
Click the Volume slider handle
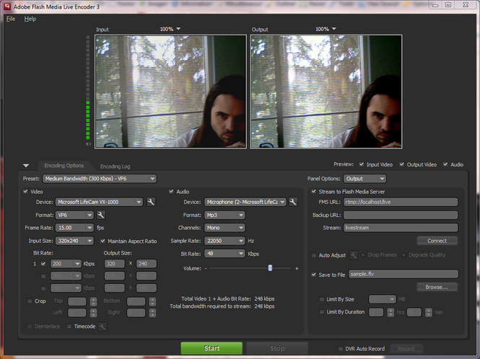point(270,268)
